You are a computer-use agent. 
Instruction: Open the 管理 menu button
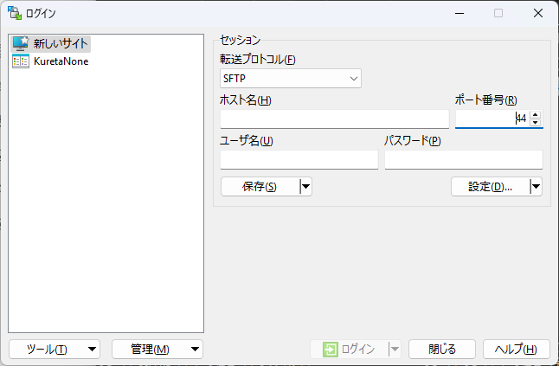point(157,349)
